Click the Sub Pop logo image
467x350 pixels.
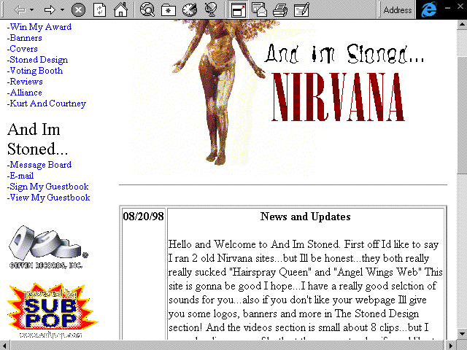click(53, 311)
